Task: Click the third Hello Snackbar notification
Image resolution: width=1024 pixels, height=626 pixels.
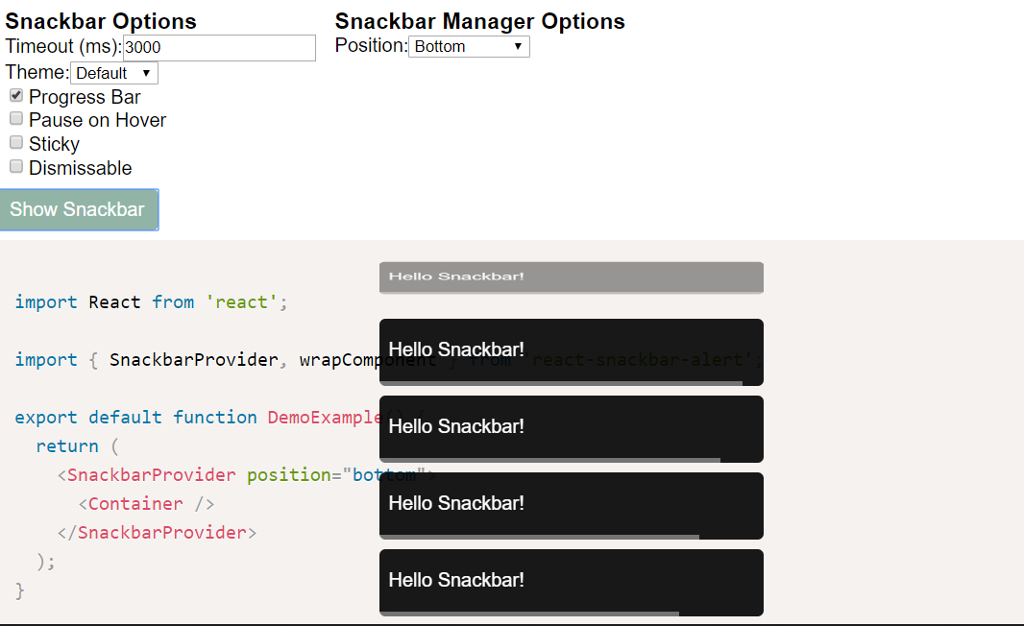Action: [x=572, y=429]
